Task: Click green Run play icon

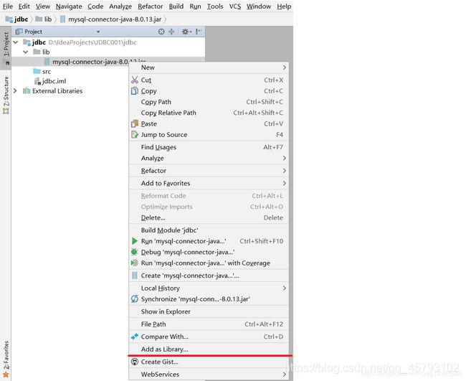Action: click(135, 241)
